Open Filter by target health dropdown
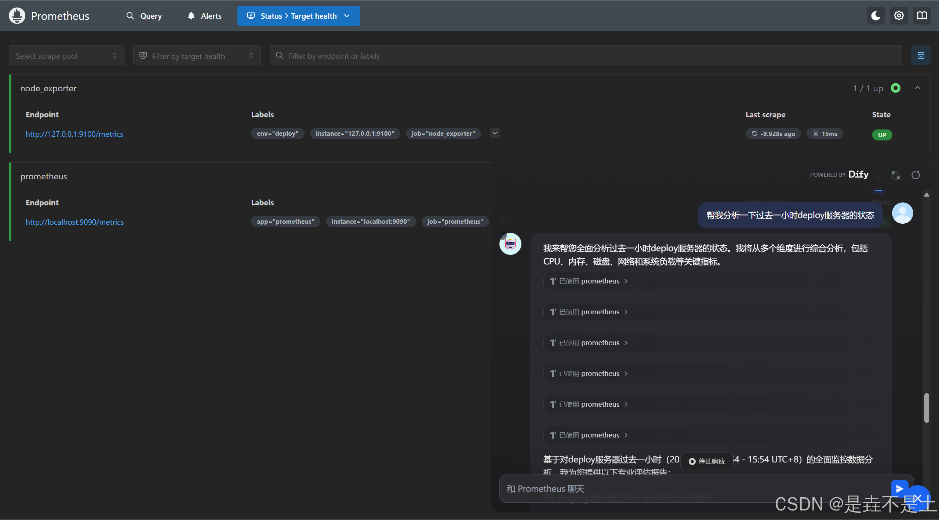 pyautogui.click(x=197, y=56)
